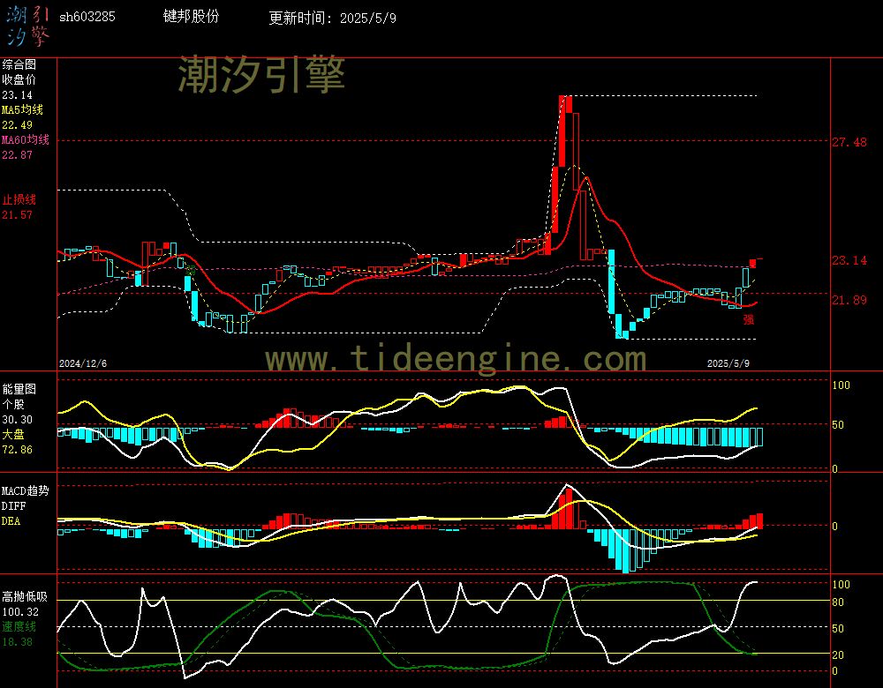Viewport: 883px width, 688px height.
Task: Click the 收盘价 label
Action: click(19, 79)
